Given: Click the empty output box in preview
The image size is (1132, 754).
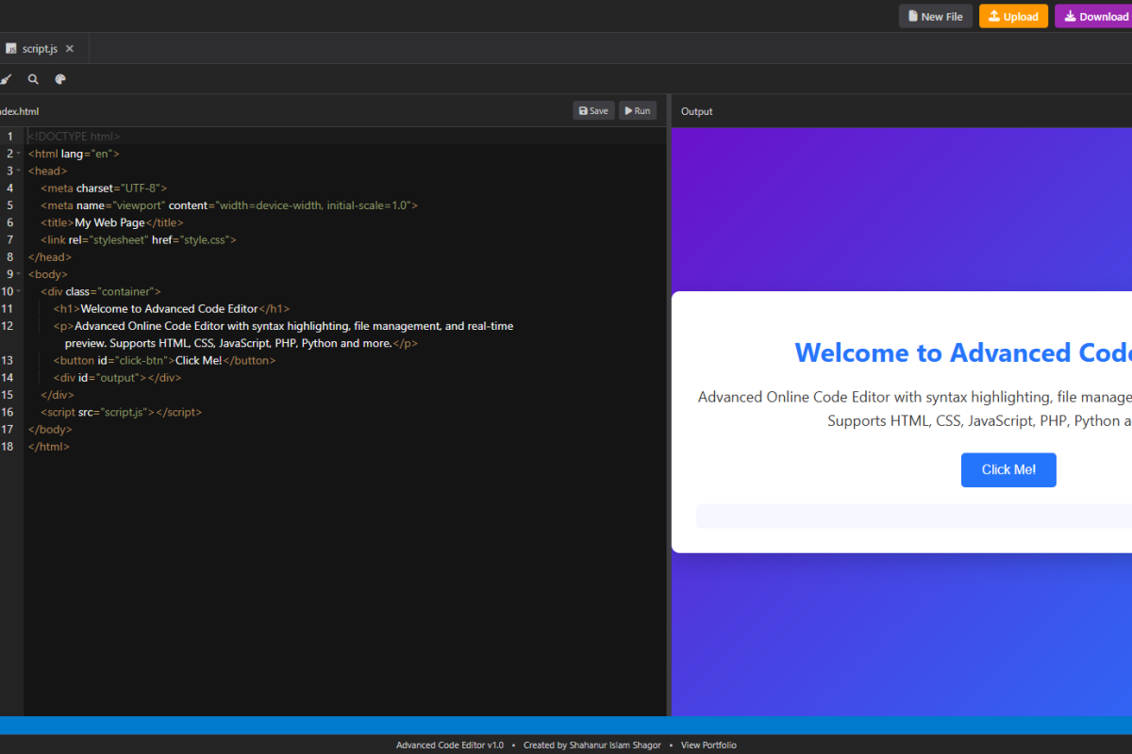Looking at the screenshot, I should point(915,516).
